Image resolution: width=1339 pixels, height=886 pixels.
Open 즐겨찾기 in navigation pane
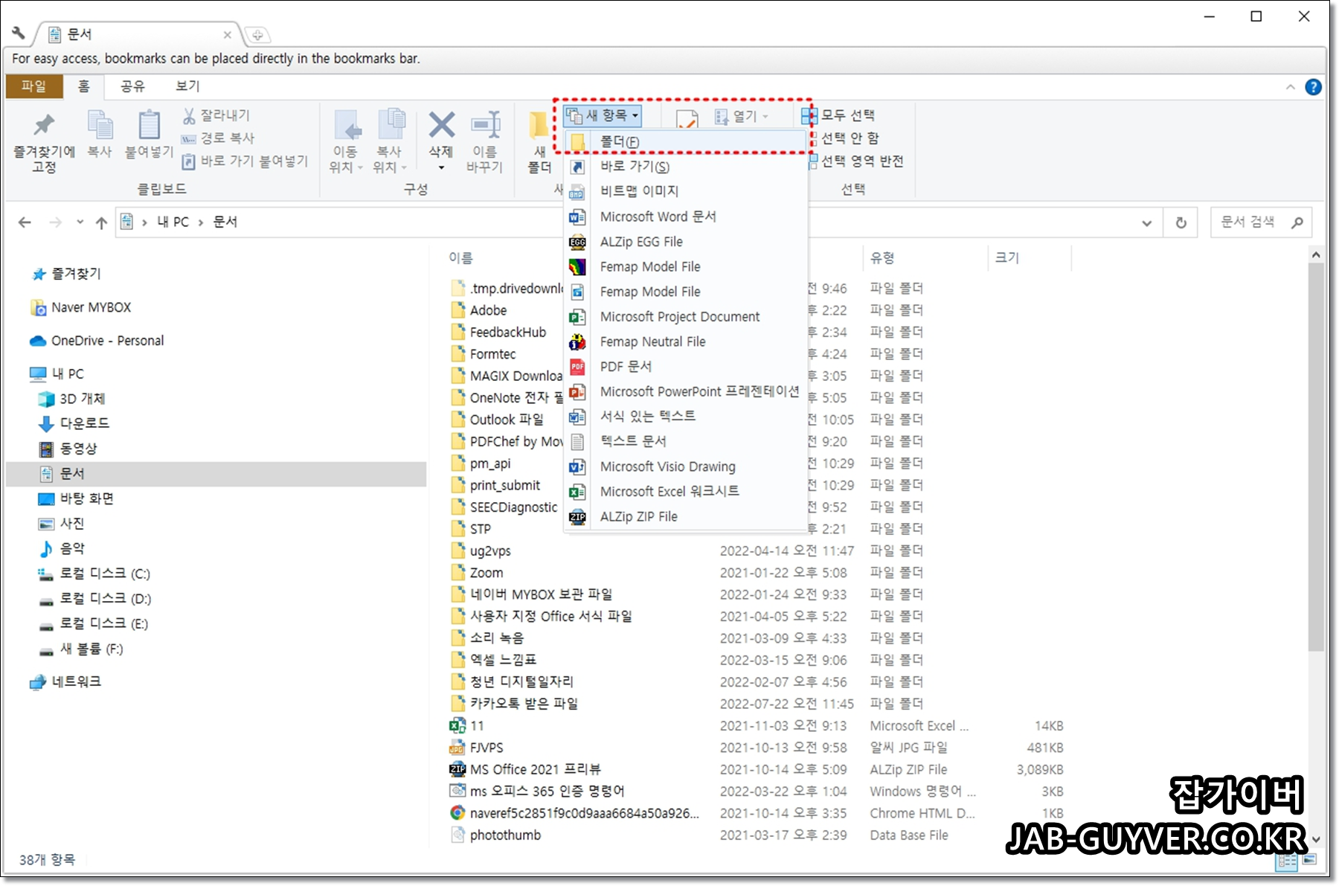76,274
